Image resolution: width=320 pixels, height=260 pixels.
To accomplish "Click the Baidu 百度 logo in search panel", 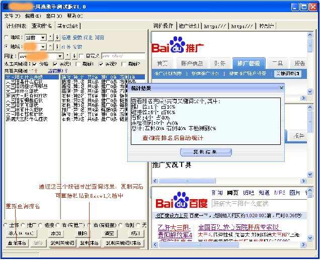I will [x=182, y=200].
